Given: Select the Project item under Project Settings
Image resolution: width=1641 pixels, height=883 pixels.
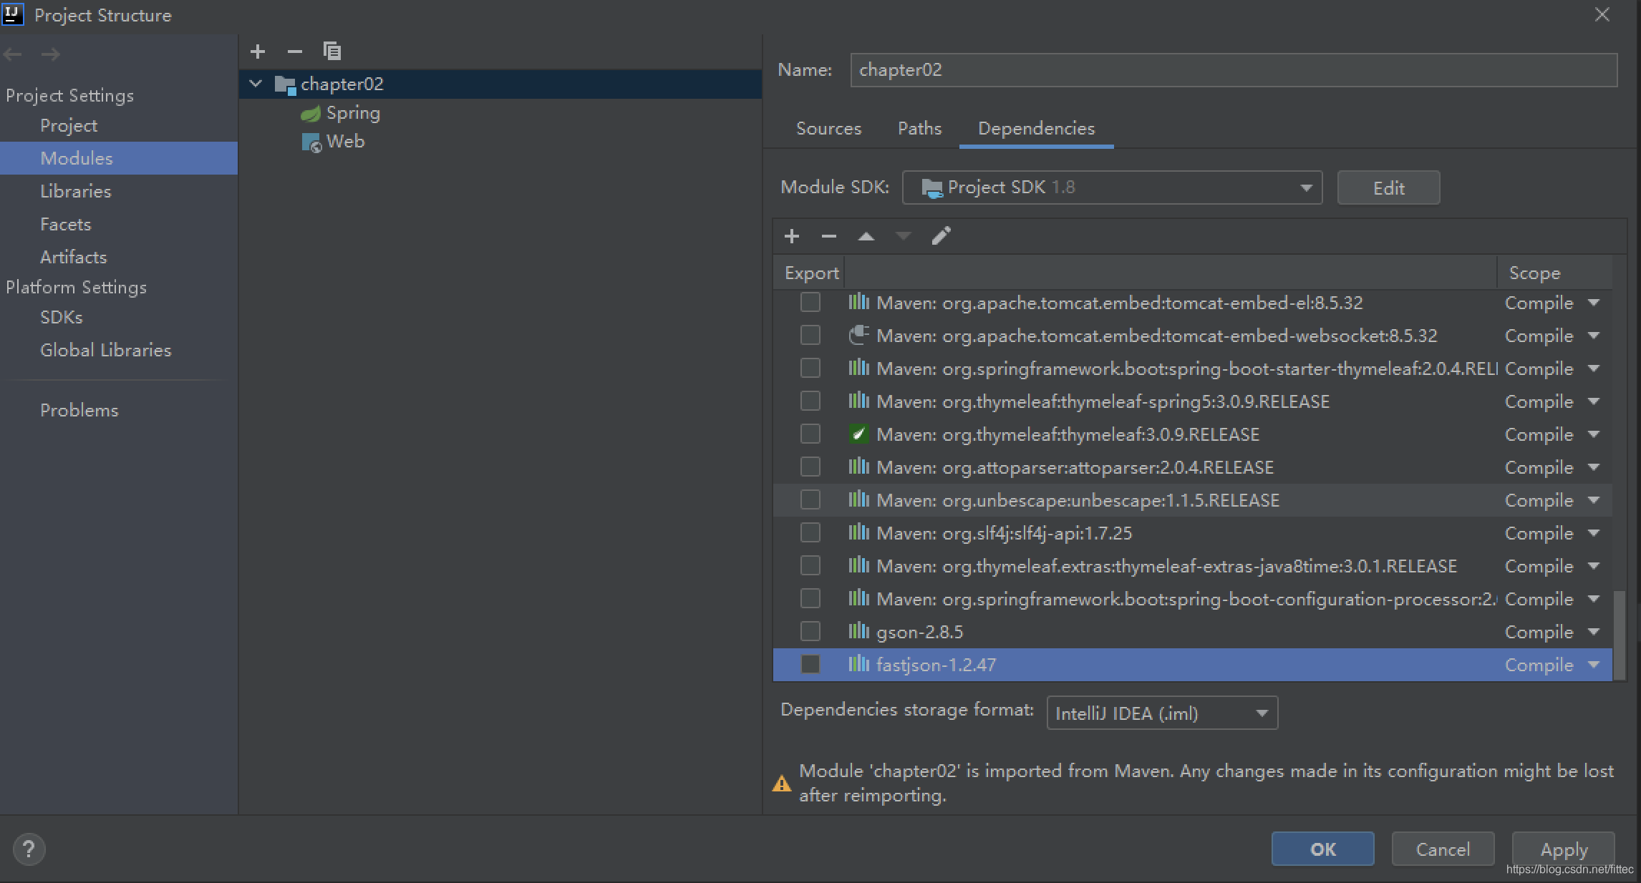Looking at the screenshot, I should [x=118, y=125].
